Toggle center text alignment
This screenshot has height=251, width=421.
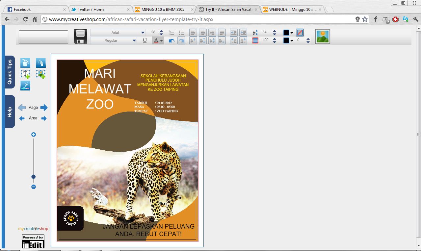pyautogui.click(x=203, y=33)
